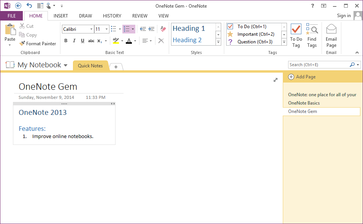Open the FILE tab
This screenshot has height=224, width=363.
11,16
